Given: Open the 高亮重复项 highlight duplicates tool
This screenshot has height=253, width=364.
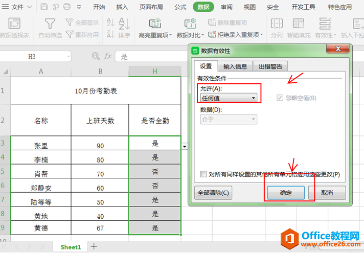Looking at the screenshot, I should 155,24.
